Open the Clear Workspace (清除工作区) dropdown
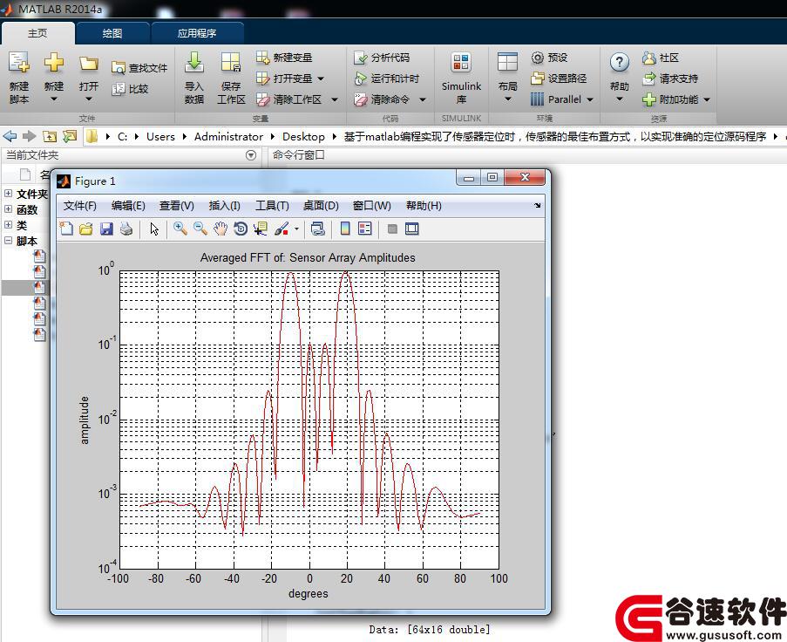The height and width of the screenshot is (642, 787). tap(335, 99)
